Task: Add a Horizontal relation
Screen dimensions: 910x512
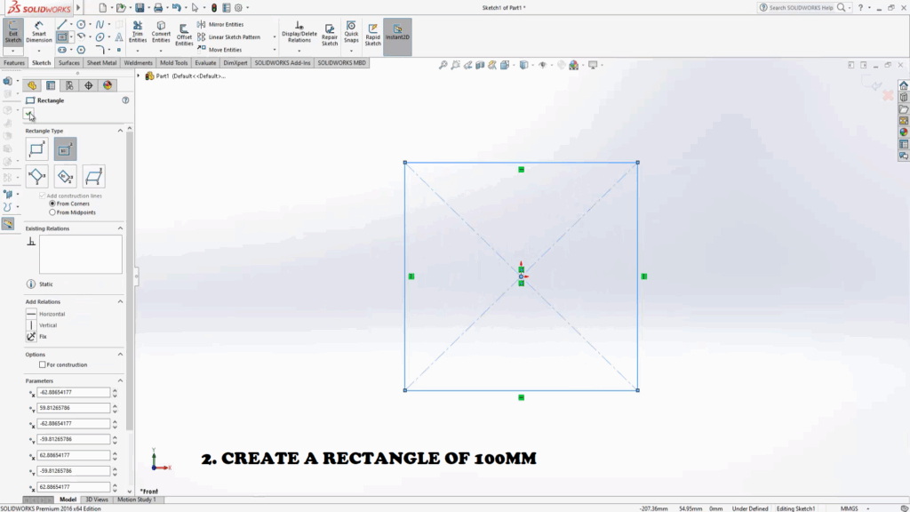Action: (51, 314)
